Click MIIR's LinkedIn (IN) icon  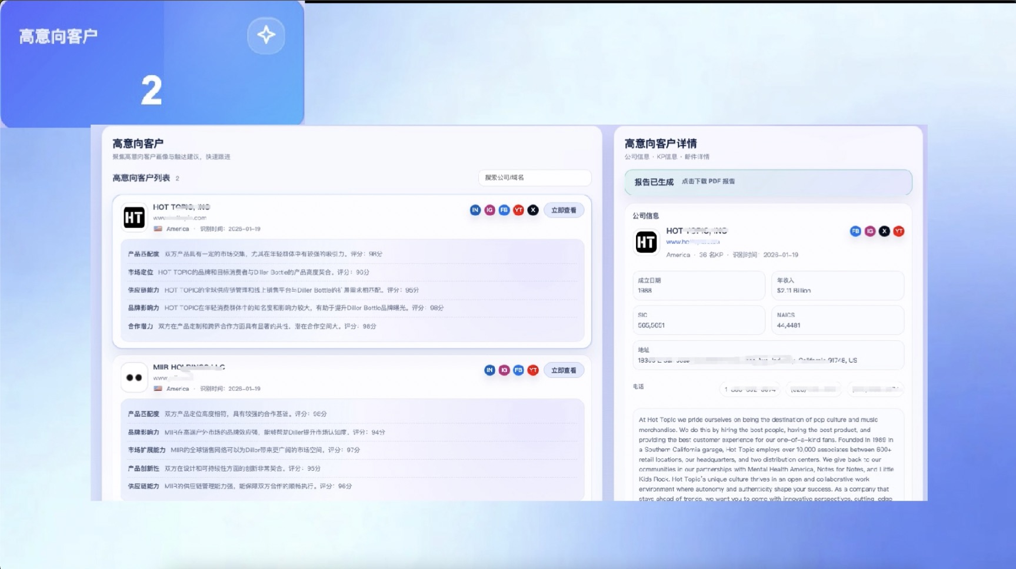point(489,370)
